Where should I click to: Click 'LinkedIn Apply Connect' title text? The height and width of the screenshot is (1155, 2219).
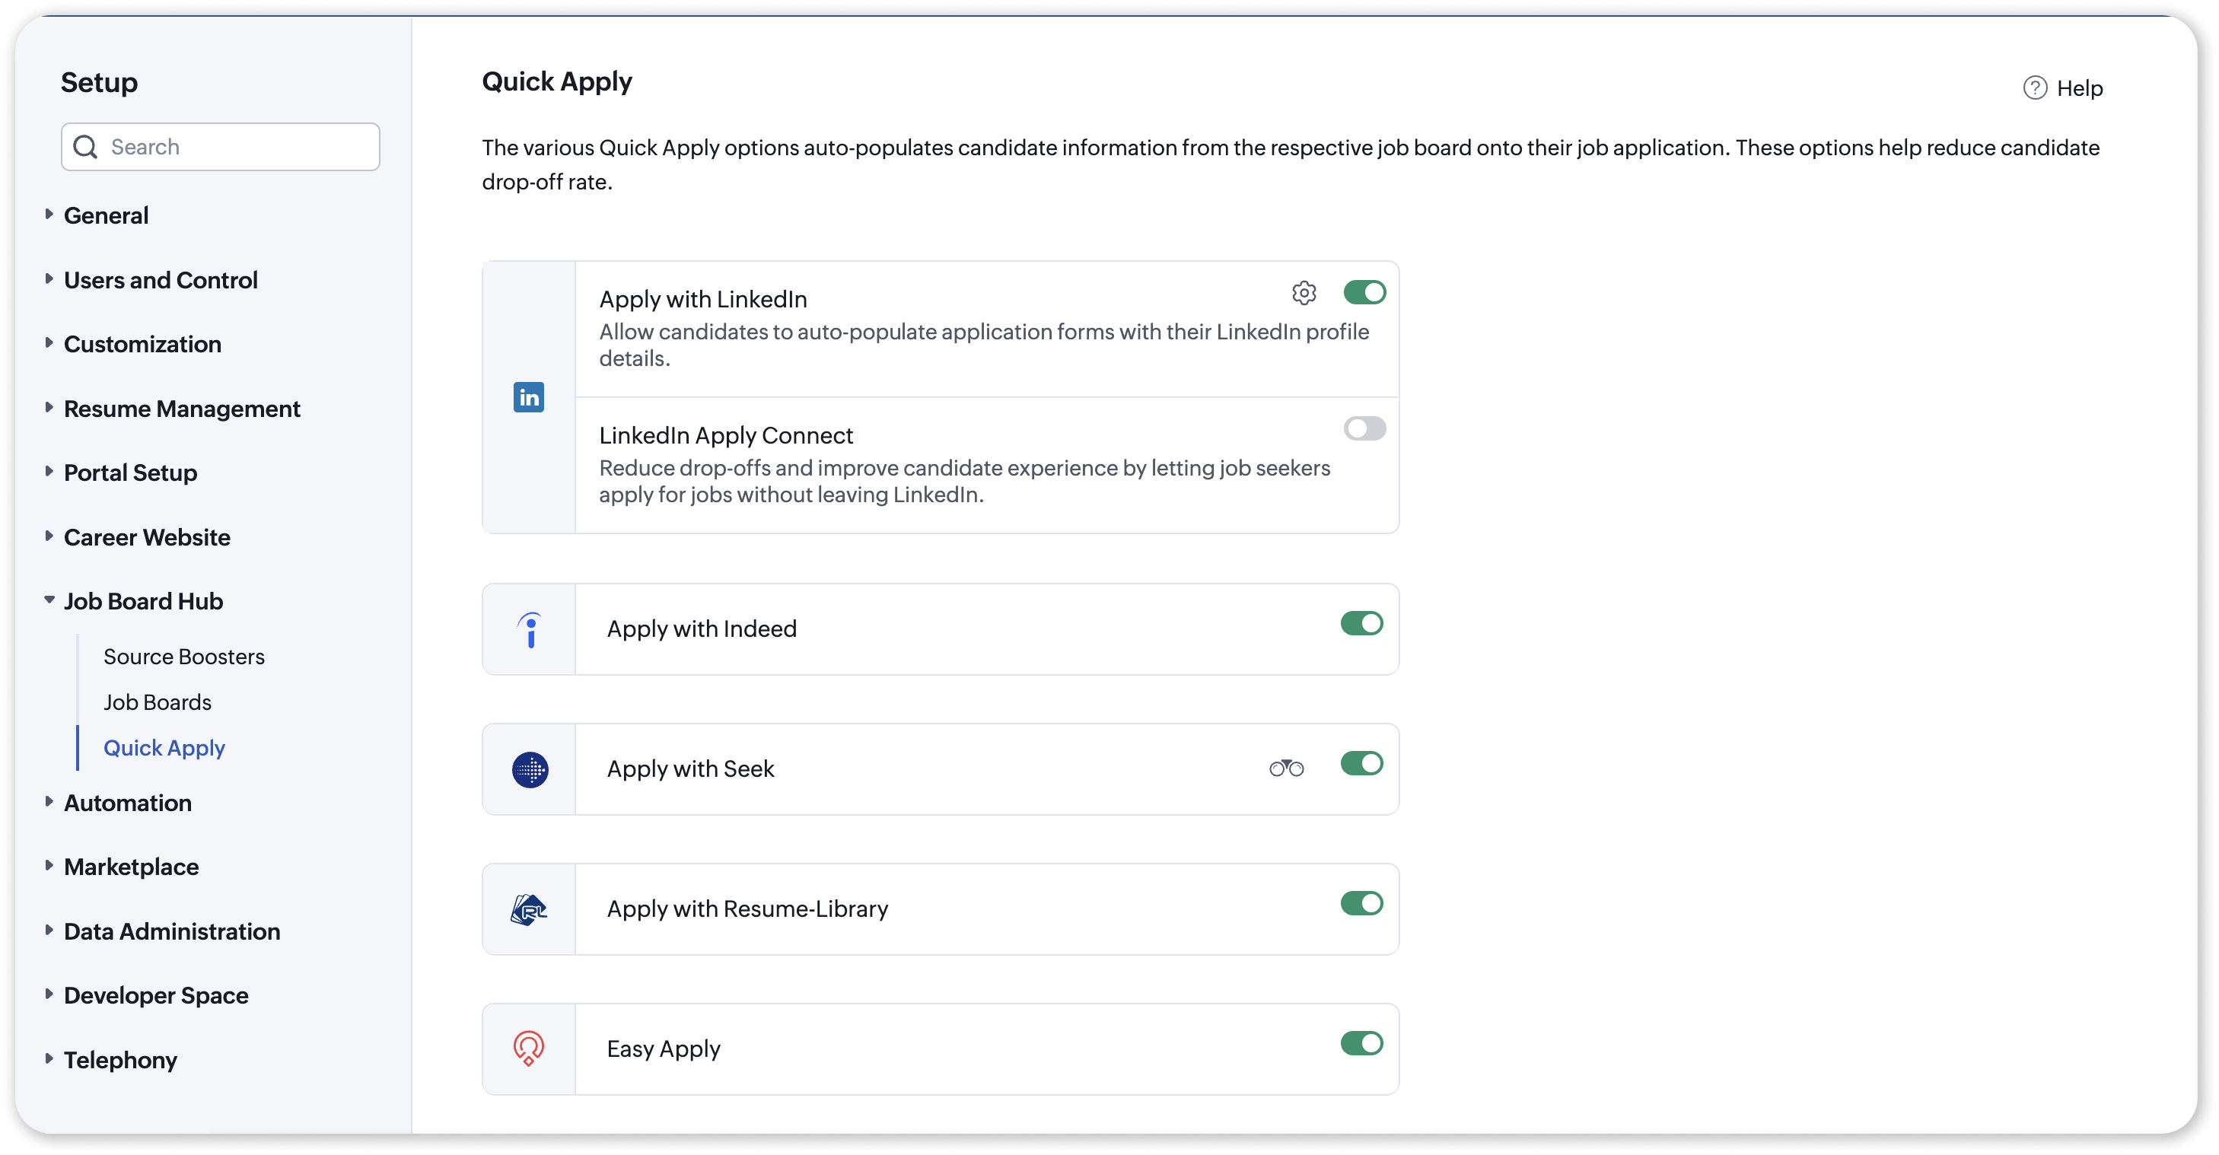pos(726,435)
